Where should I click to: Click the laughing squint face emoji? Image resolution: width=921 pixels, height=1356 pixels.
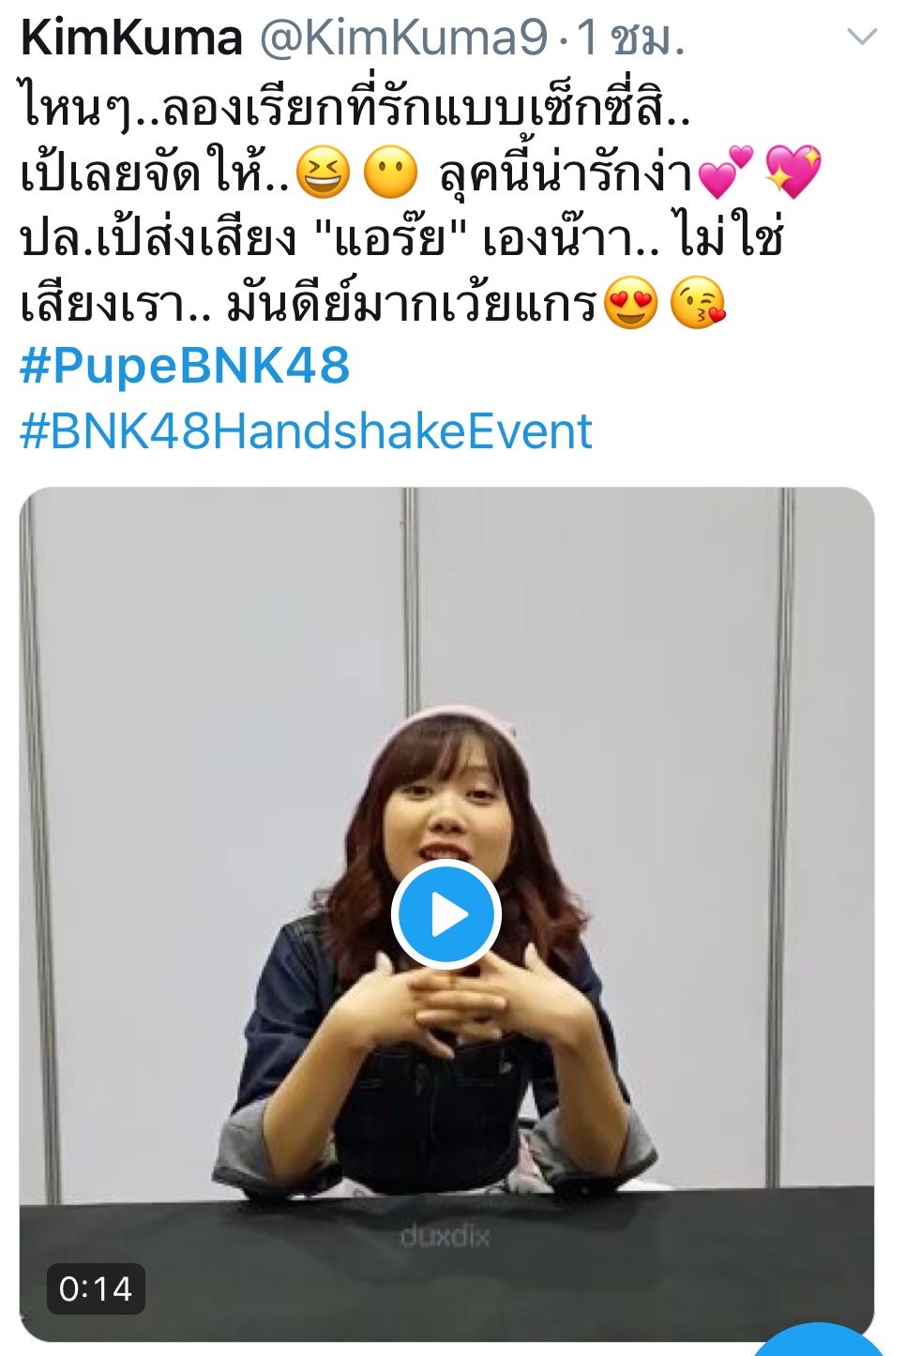pyautogui.click(x=323, y=173)
